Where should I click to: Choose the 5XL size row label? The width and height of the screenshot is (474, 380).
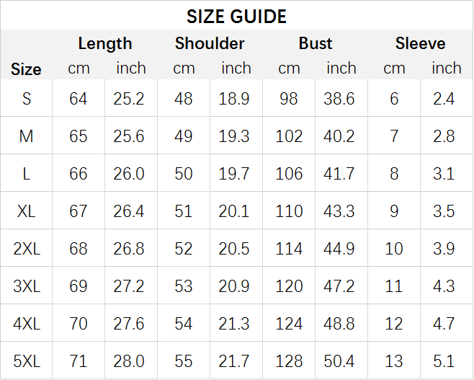click(x=27, y=361)
